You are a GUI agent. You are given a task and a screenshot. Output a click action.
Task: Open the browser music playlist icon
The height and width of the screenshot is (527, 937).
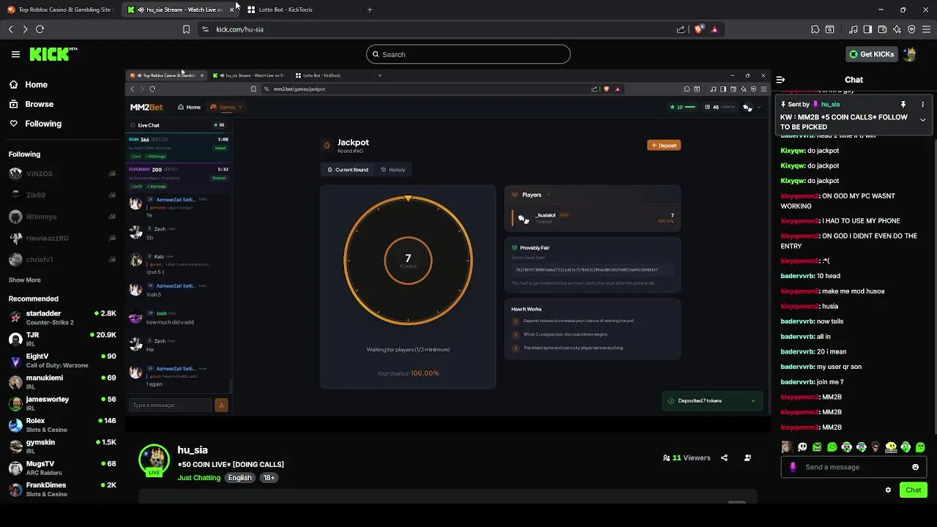[854, 29]
